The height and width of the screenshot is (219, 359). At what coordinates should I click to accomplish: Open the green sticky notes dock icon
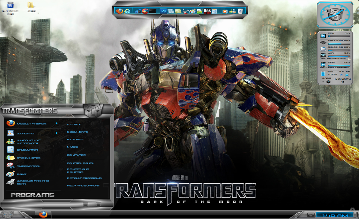coord(178,11)
